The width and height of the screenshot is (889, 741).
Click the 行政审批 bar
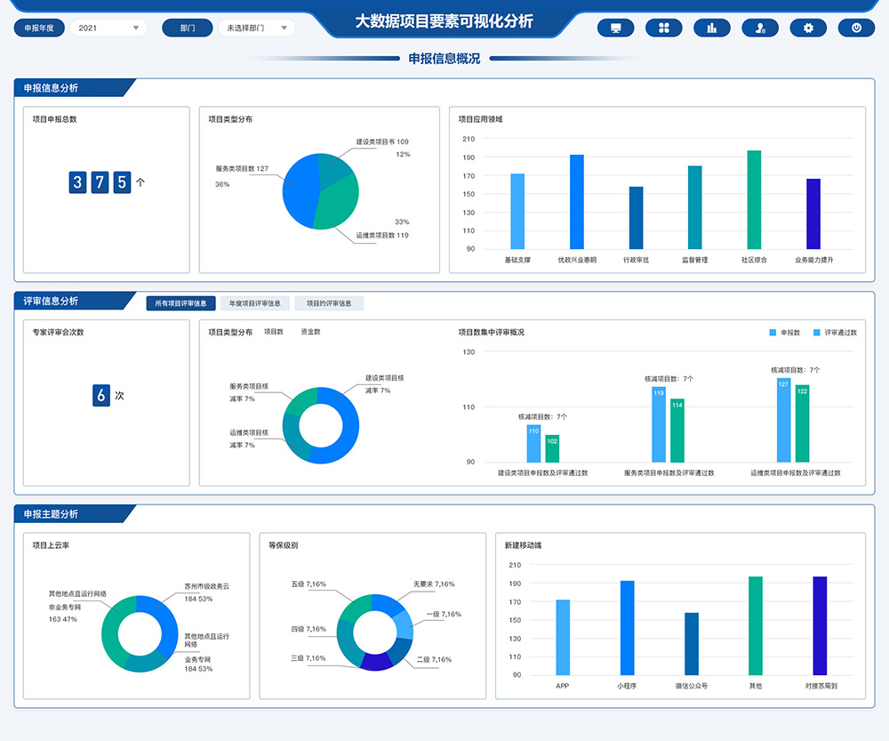[x=637, y=218]
